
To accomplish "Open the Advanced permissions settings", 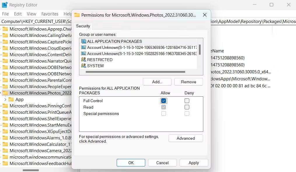I will 185,138.
